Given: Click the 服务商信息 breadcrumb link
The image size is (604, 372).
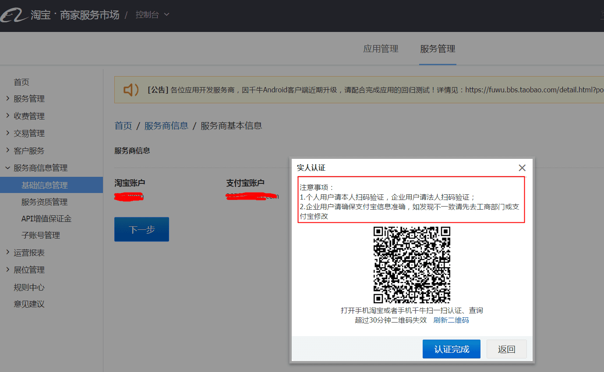Looking at the screenshot, I should (166, 126).
